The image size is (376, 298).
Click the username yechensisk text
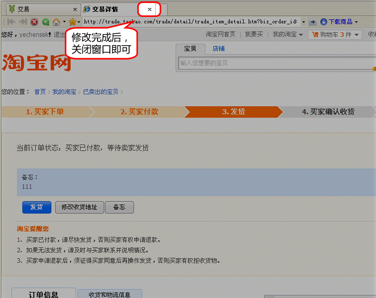click(x=34, y=35)
